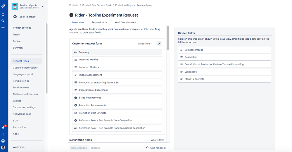Click Back to project link
The width and height of the screenshot is (292, 152).
[x=28, y=17]
